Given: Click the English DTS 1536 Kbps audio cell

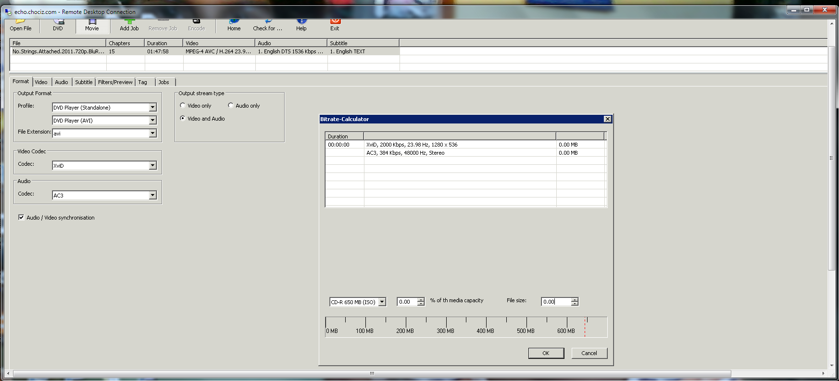Looking at the screenshot, I should (x=291, y=51).
